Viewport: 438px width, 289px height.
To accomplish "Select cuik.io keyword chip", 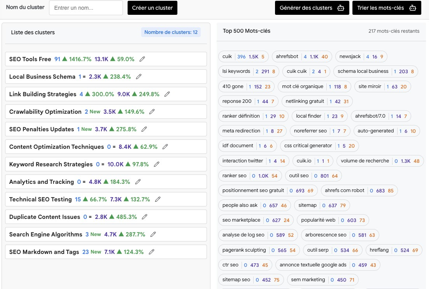I will click(x=313, y=161).
